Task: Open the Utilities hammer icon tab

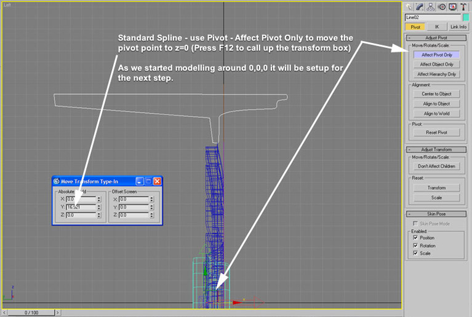Action: (462, 7)
